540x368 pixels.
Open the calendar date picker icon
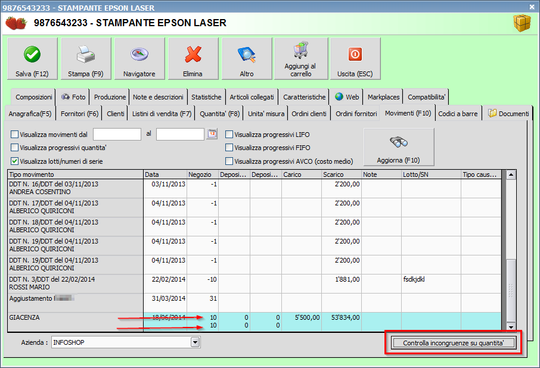click(x=212, y=134)
